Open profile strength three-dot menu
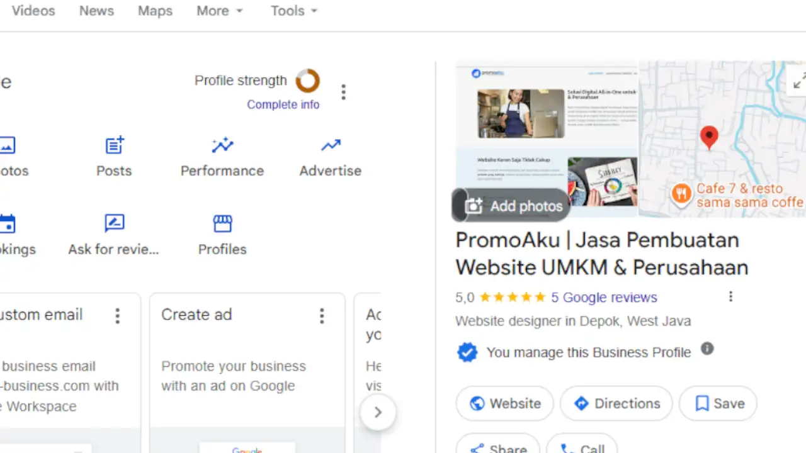 pos(343,92)
